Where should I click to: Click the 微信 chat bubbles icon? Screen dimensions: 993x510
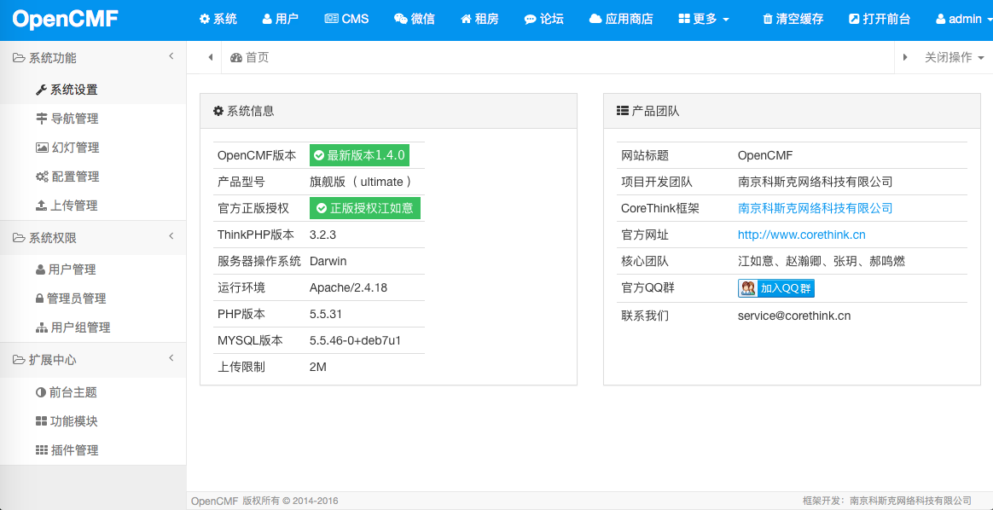click(401, 19)
